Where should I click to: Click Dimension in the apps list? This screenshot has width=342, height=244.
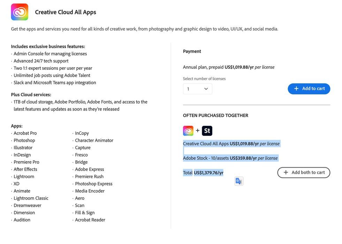coord(24,213)
